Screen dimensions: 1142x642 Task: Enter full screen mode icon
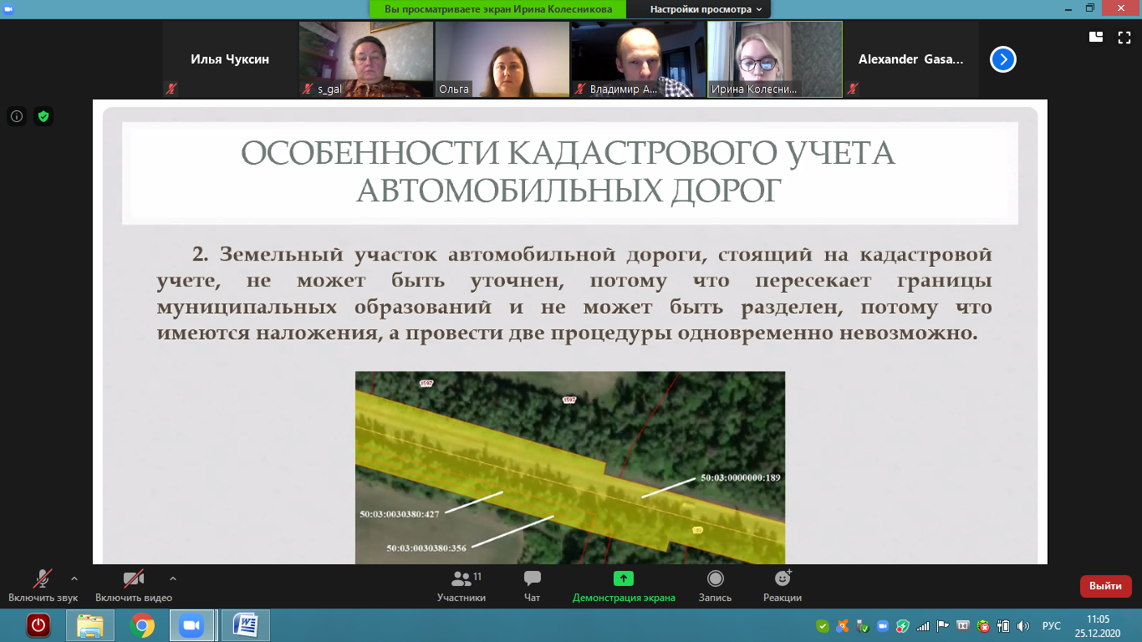tap(1124, 36)
